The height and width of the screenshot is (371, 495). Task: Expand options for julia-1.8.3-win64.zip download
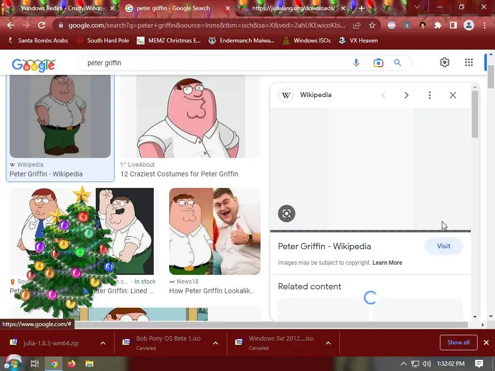point(103,343)
